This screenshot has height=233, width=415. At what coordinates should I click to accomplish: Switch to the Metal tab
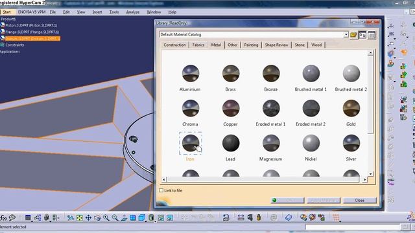click(216, 45)
